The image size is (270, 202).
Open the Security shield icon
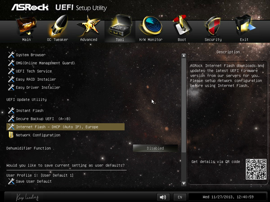(213, 26)
